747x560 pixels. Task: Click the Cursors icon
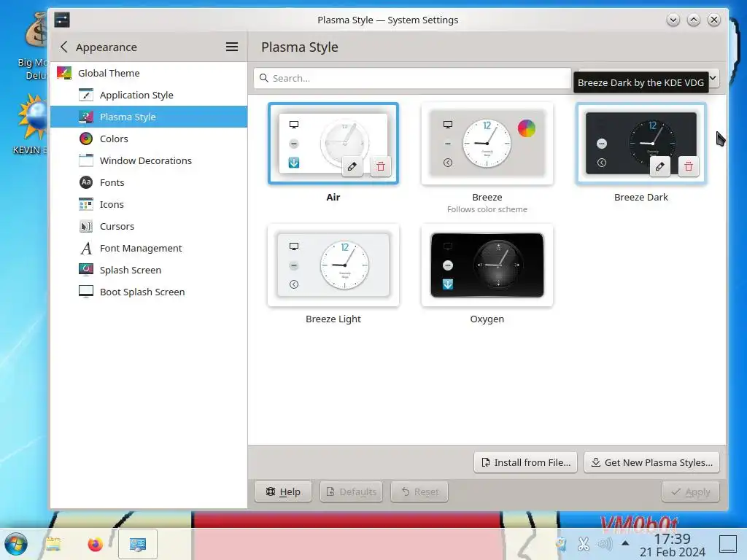86,226
